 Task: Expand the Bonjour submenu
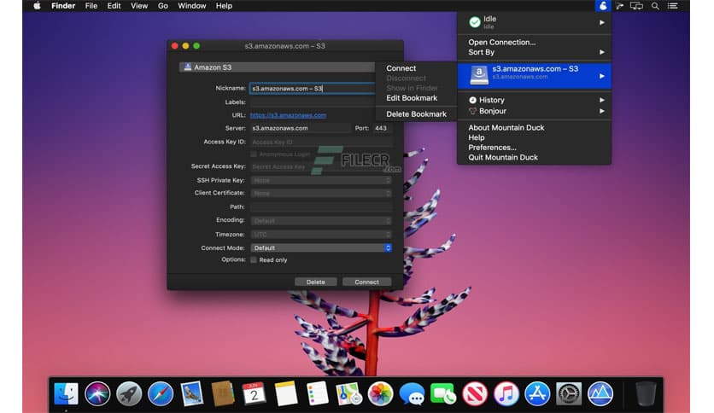click(534, 111)
